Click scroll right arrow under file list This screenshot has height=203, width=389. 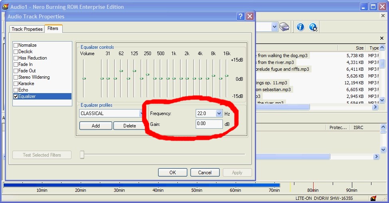click(375, 107)
